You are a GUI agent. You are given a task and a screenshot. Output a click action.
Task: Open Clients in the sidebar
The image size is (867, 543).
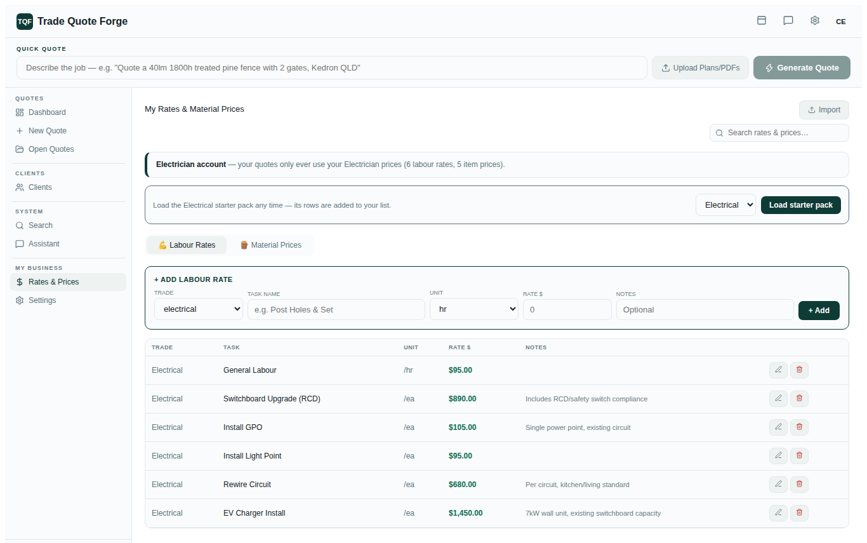click(68, 187)
